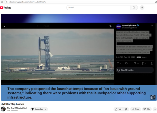This screenshot has width=157, height=113.
Task: Open The Real BPEarthWatch channel name
Action: pos(17,108)
